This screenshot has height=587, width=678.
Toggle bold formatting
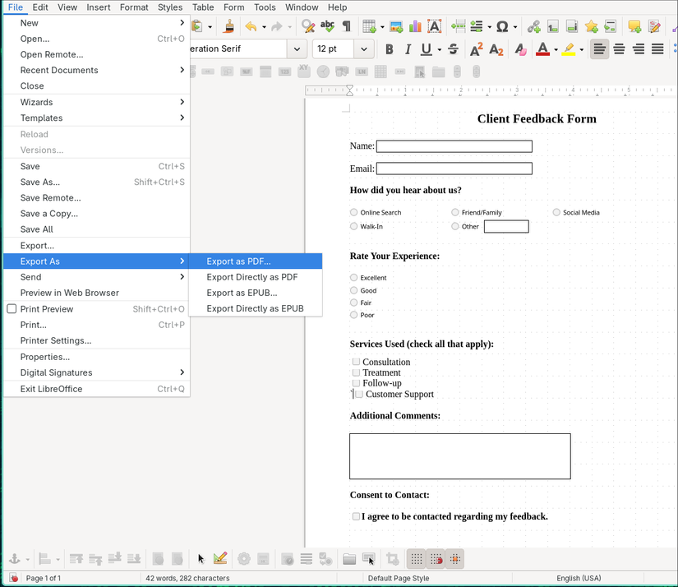tap(389, 49)
